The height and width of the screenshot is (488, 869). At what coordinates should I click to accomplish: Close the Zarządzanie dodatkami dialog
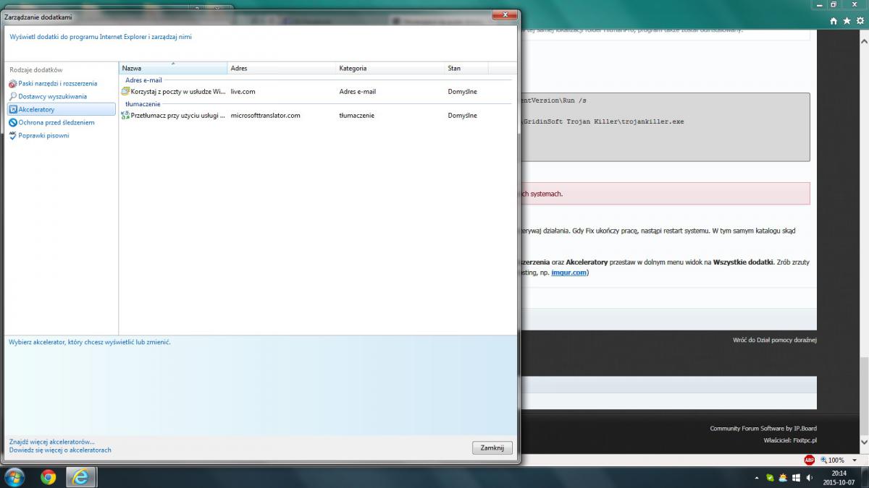503,14
